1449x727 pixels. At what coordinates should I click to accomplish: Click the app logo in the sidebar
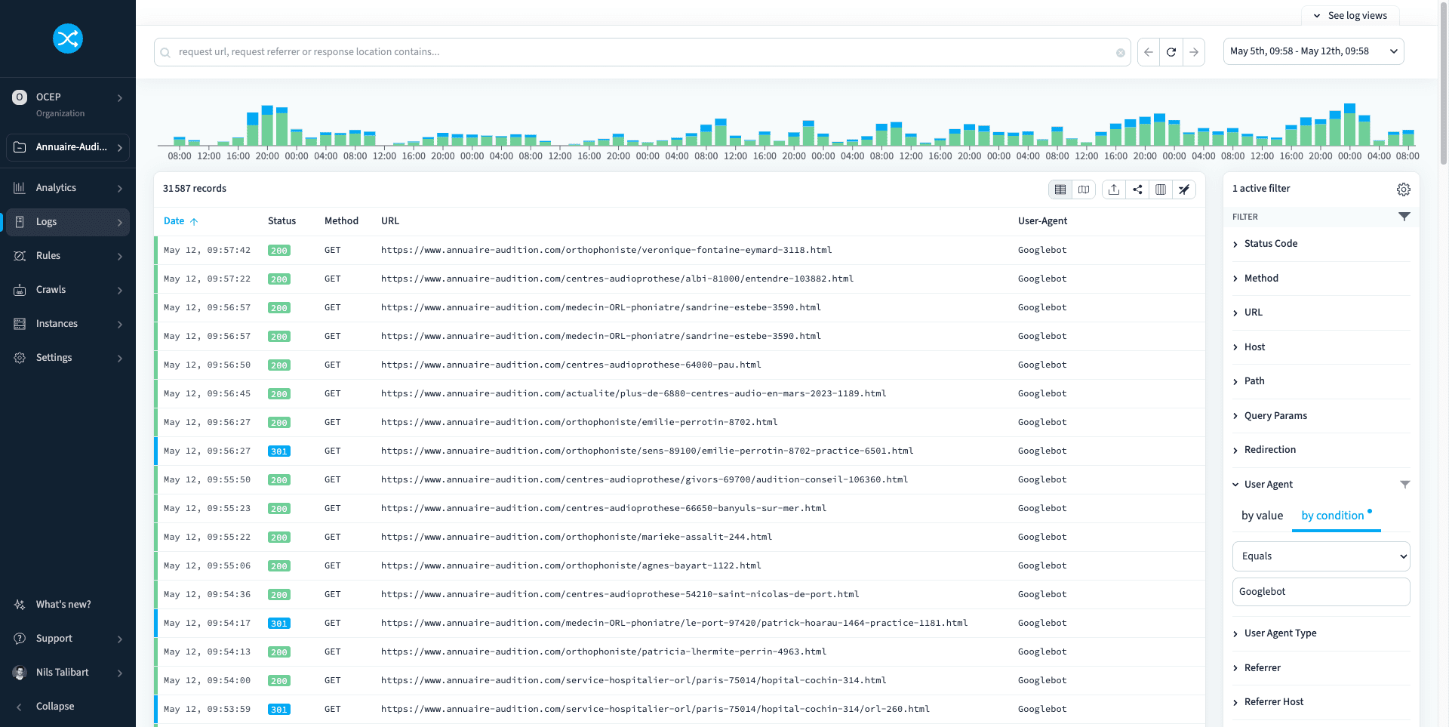pos(68,39)
